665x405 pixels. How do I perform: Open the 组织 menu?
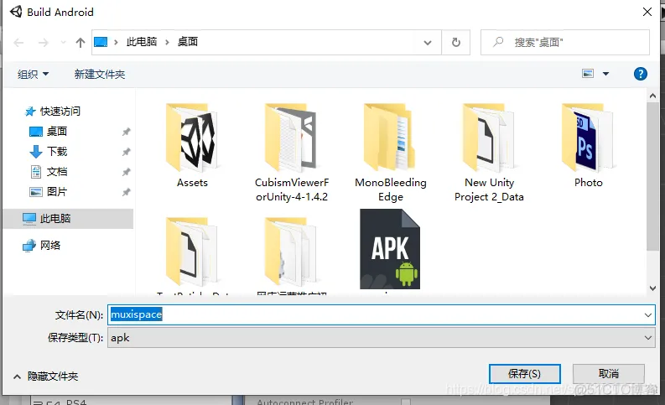click(33, 75)
